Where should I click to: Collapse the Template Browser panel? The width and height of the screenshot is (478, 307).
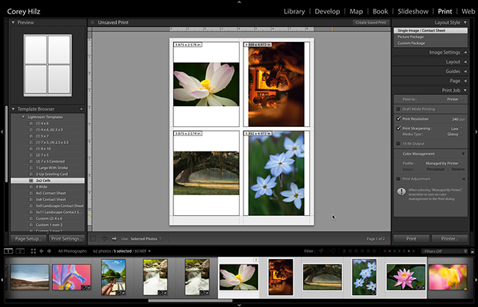click(13, 109)
